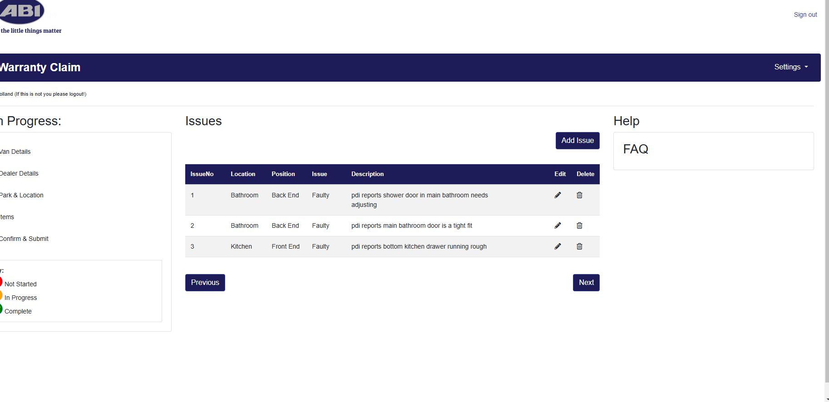
Task: Click the Location column header
Action: (243, 174)
